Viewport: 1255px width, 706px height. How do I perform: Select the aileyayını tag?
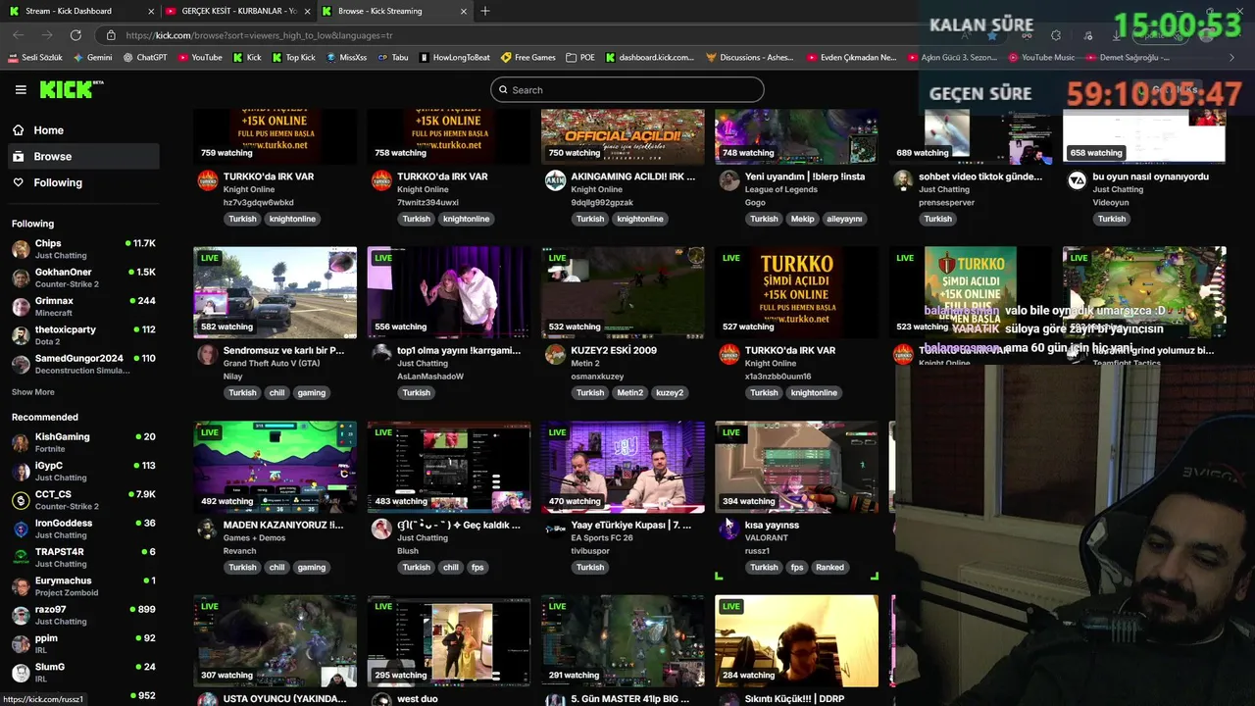coord(844,219)
